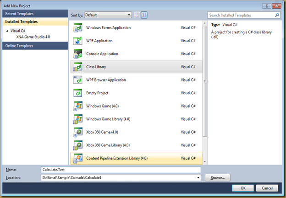Click the WPF Browser Application template icon
Image resolution: width=286 pixels, height=198 pixels.
pyautogui.click(x=78, y=80)
